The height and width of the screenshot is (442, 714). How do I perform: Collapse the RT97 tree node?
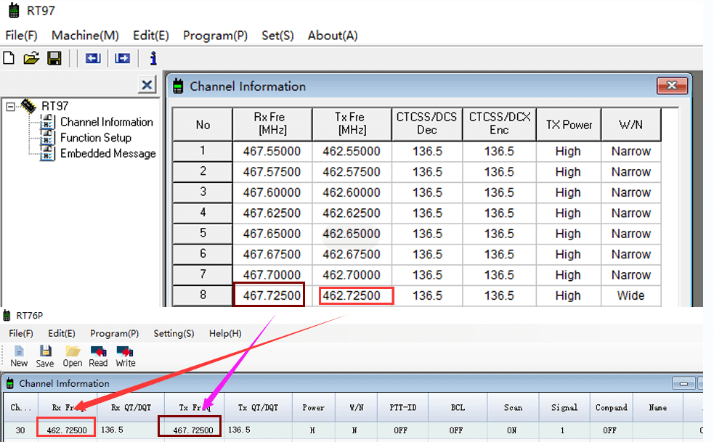coord(10,107)
